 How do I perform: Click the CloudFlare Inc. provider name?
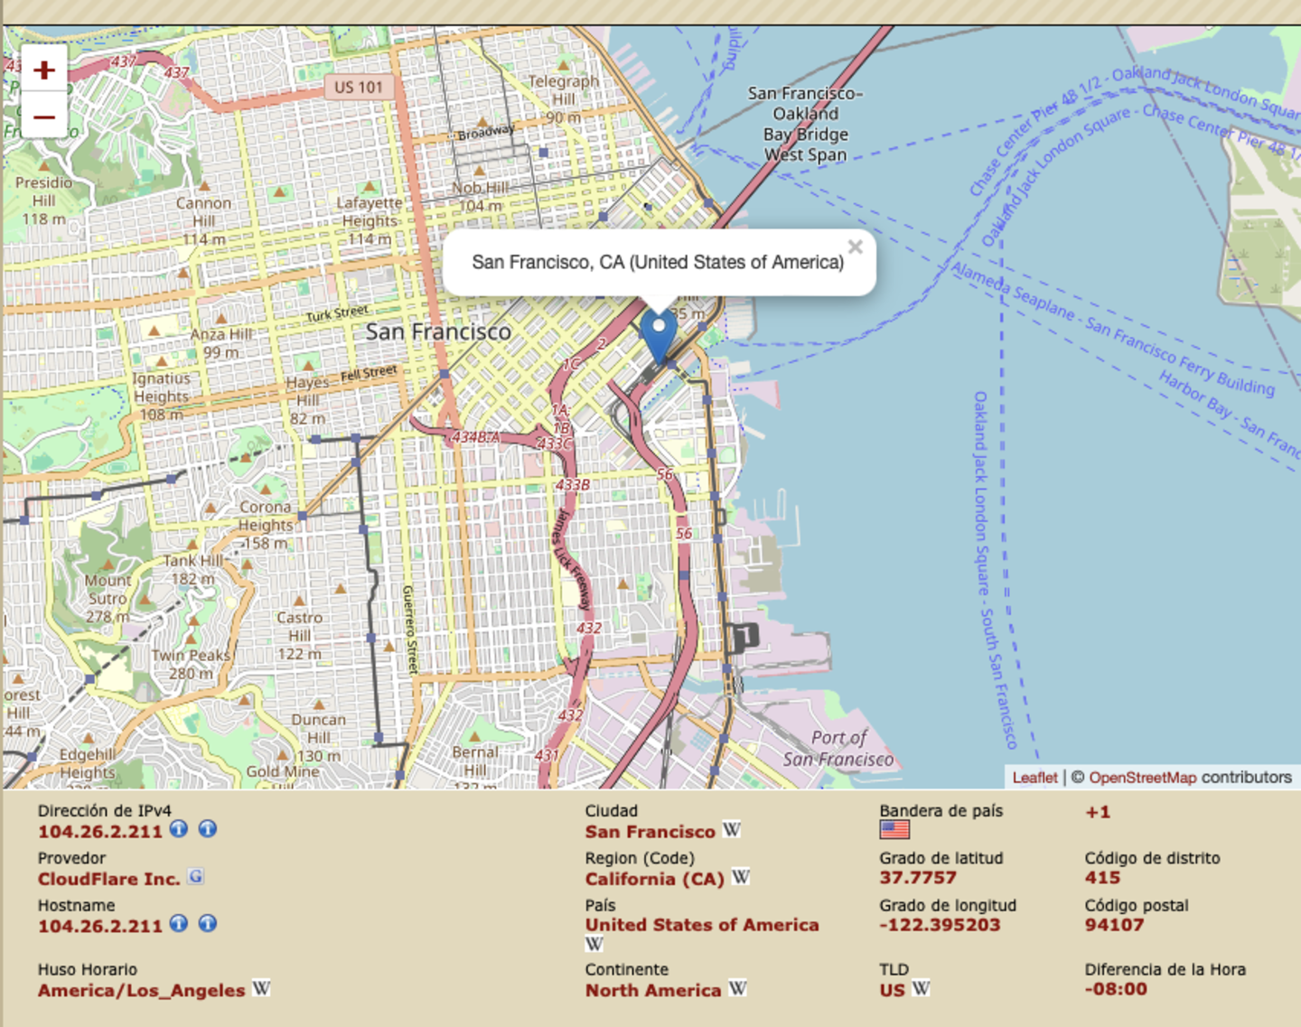coord(109,879)
